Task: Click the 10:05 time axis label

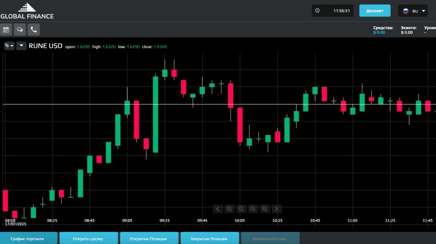Action: click(240, 221)
